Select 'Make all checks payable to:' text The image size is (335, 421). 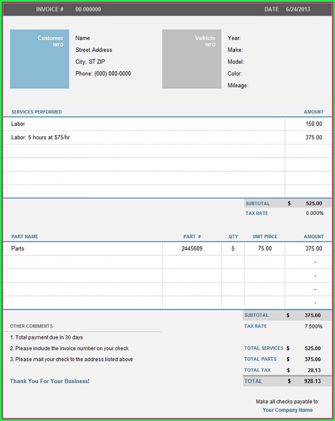click(287, 402)
